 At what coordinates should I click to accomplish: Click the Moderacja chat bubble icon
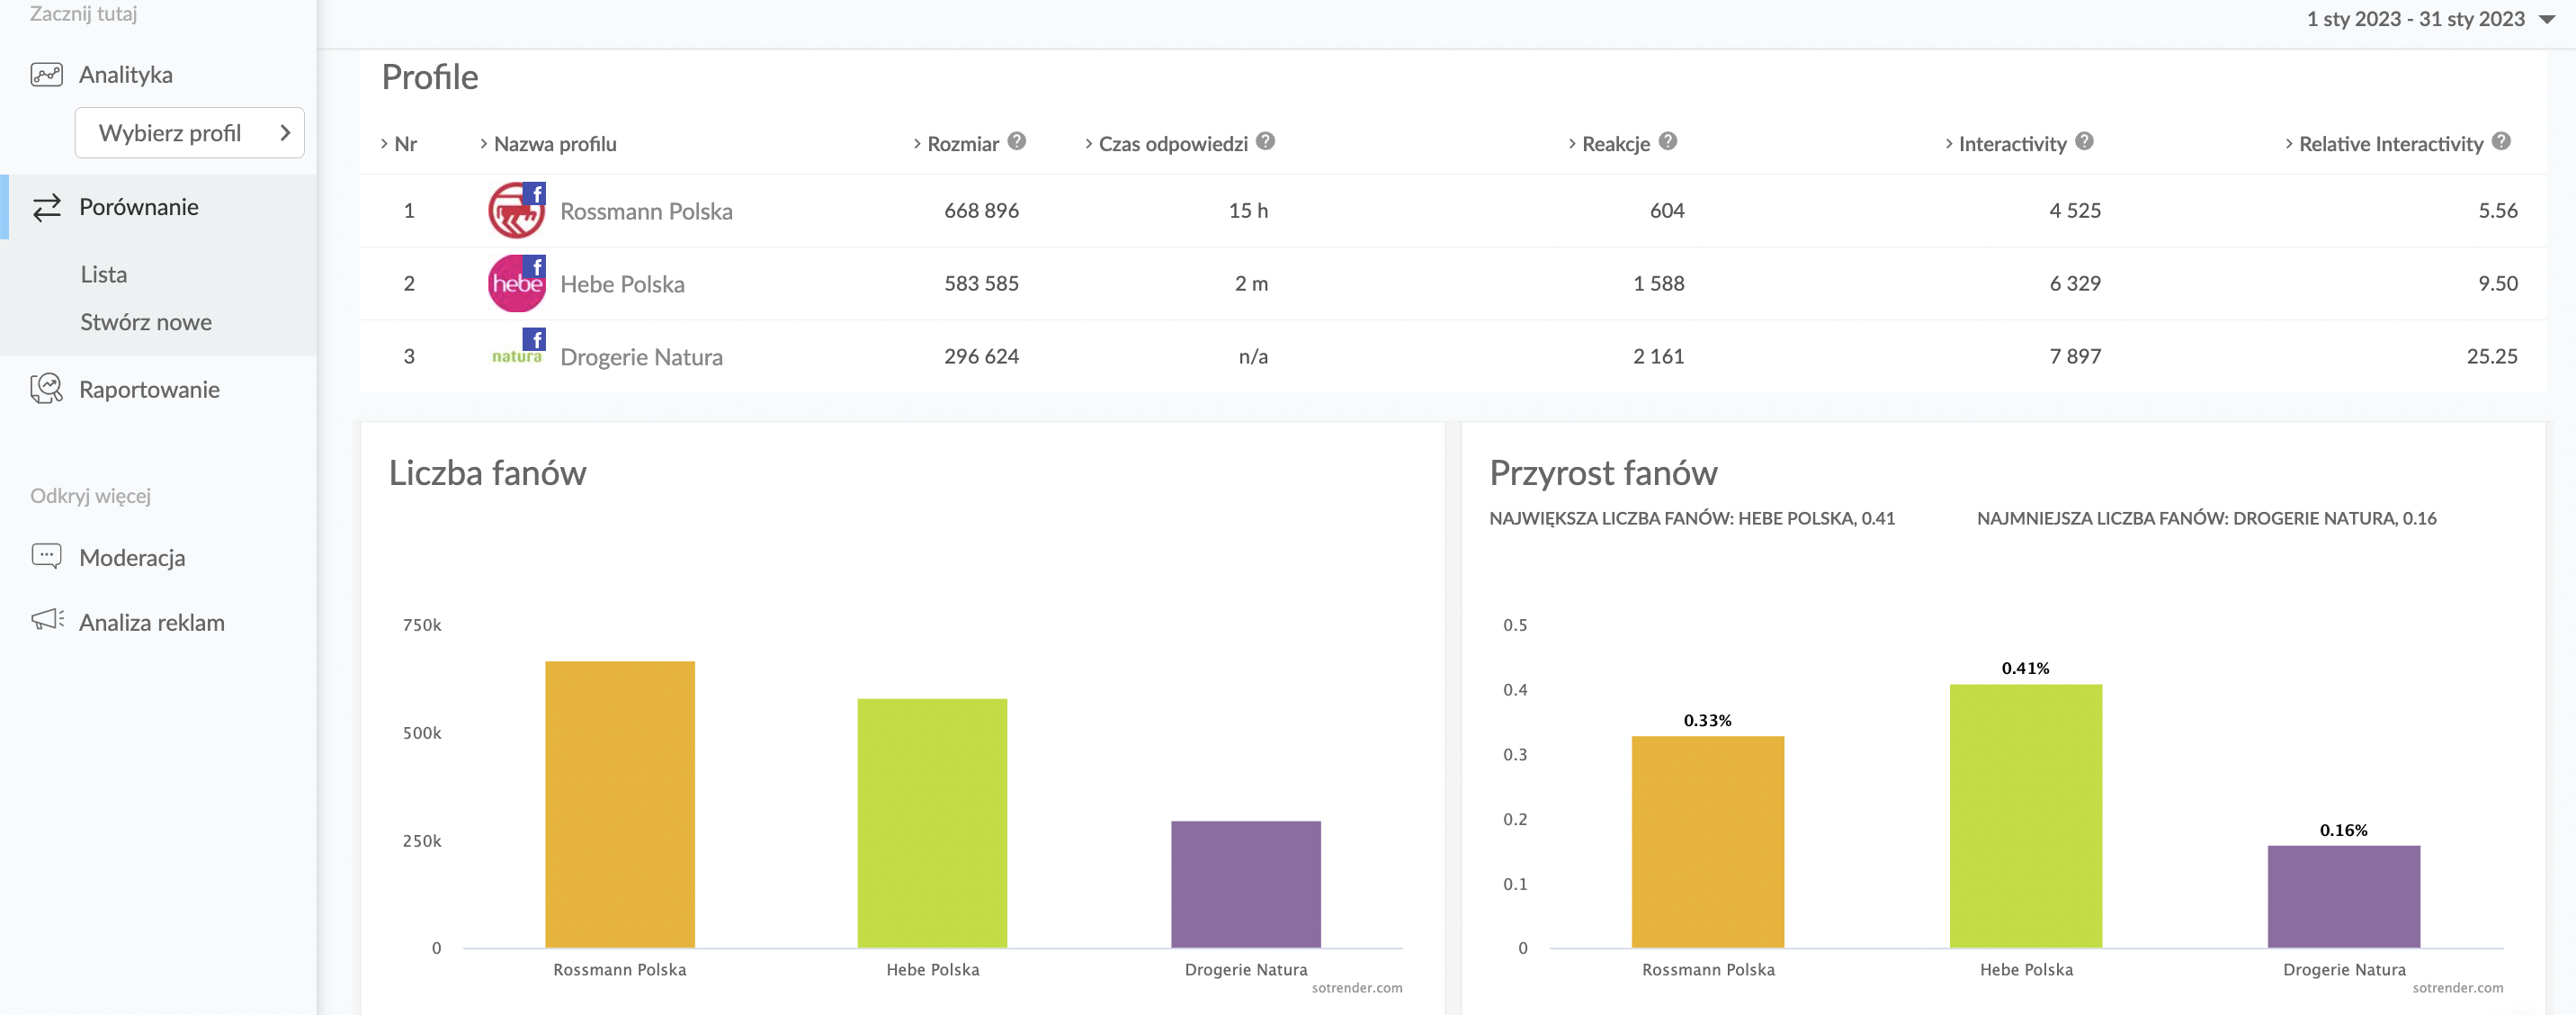click(46, 557)
